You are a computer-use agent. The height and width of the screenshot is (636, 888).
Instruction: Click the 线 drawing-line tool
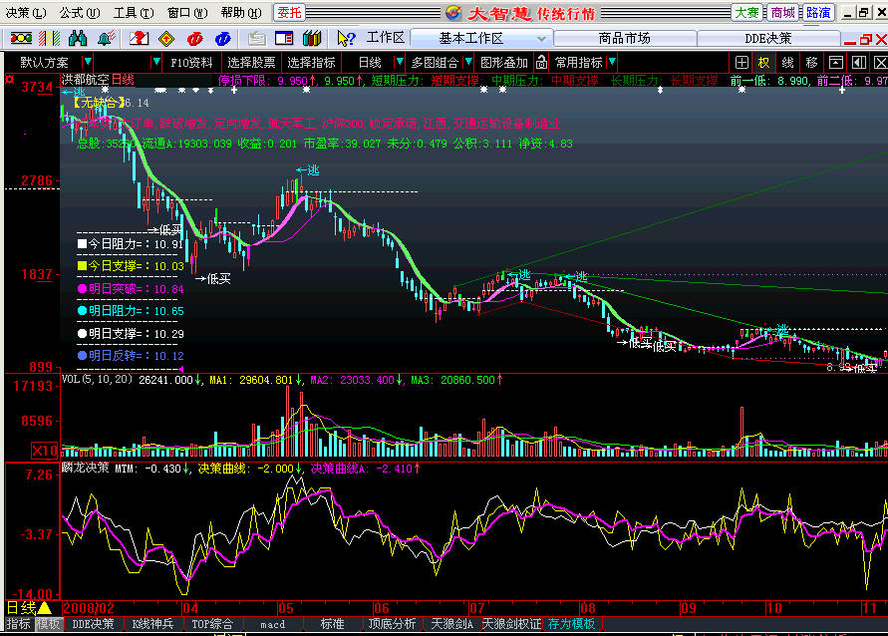(787, 62)
